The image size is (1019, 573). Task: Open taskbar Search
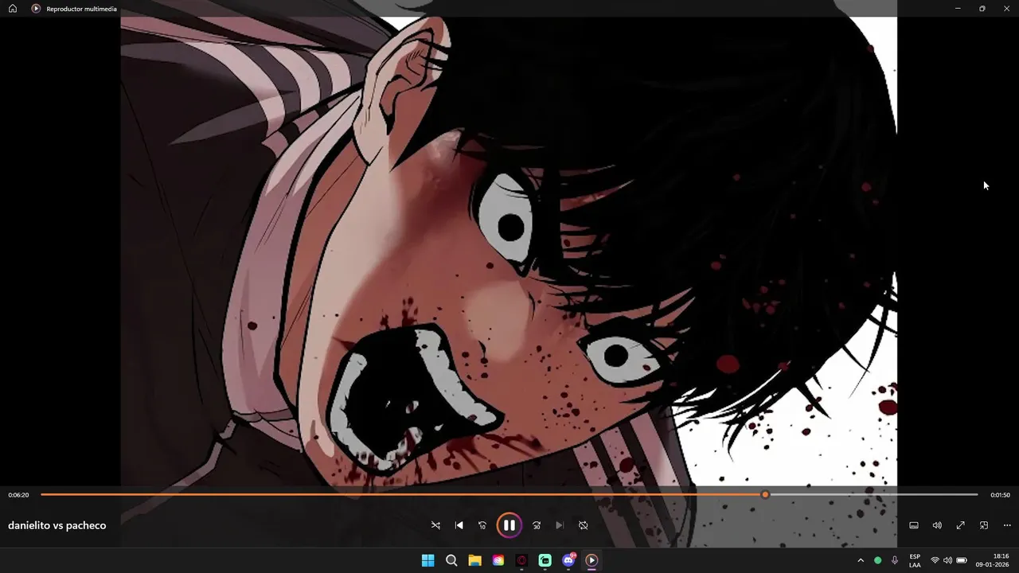coord(451,560)
